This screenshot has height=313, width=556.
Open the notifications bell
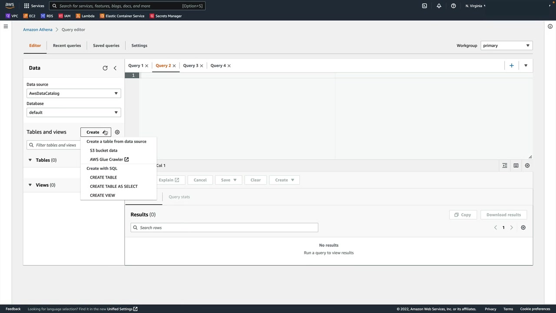pyautogui.click(x=439, y=6)
